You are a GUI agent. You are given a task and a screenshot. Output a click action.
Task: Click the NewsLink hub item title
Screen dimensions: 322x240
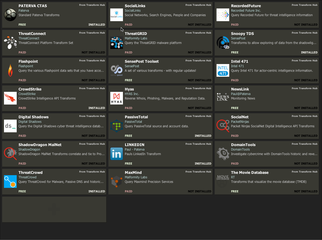[240, 89]
